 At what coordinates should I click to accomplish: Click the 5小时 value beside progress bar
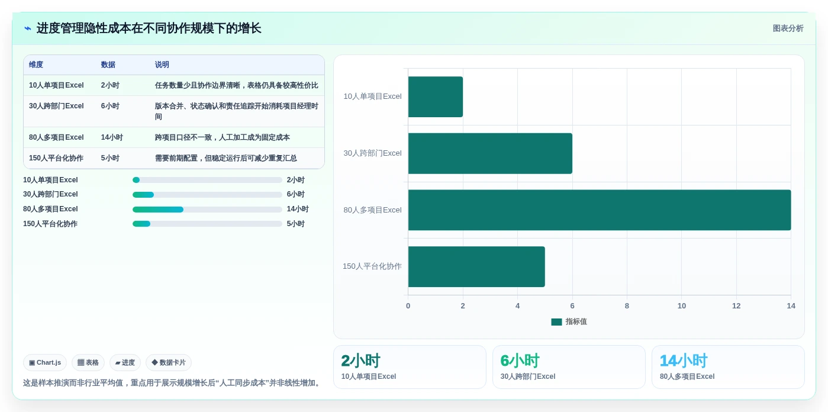click(x=296, y=224)
